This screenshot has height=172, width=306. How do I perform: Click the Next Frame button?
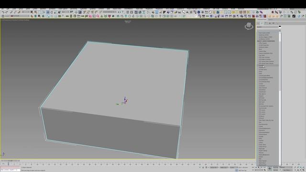pos(262,167)
